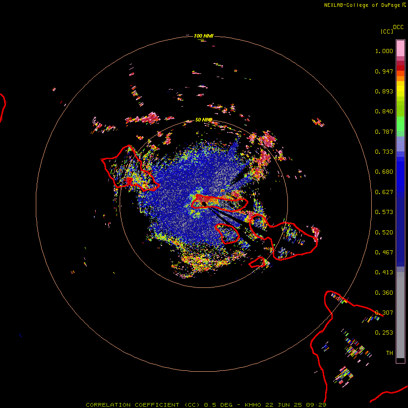Click the 1.000 color scale value
The image size is (408, 408).
pyautogui.click(x=384, y=51)
